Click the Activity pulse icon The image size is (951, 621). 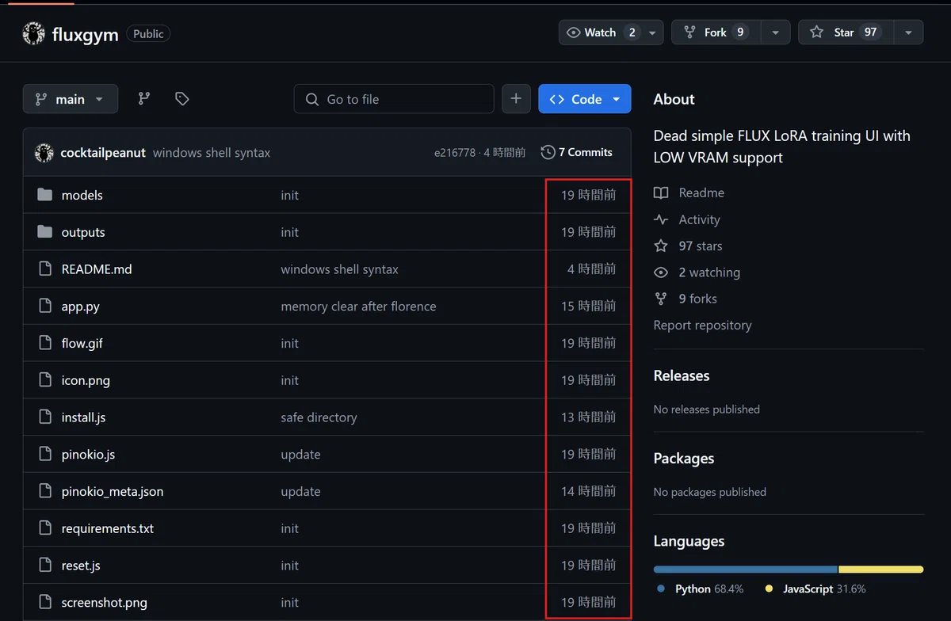pyautogui.click(x=661, y=219)
